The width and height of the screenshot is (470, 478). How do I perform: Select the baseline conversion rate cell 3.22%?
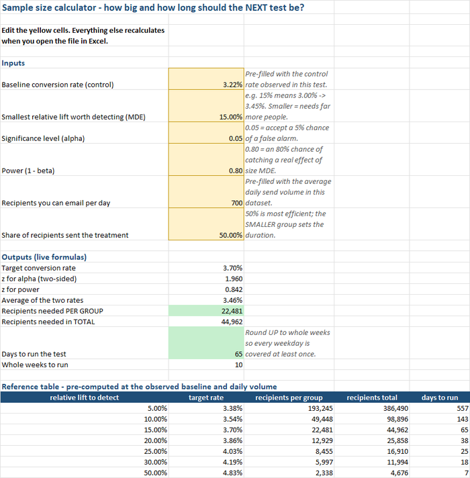[206, 79]
